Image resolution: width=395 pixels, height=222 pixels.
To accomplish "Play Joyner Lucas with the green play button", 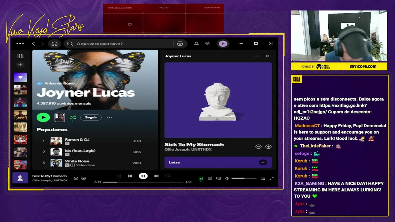I will (43, 117).
